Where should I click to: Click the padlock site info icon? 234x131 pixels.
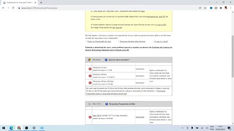pos(19,8)
